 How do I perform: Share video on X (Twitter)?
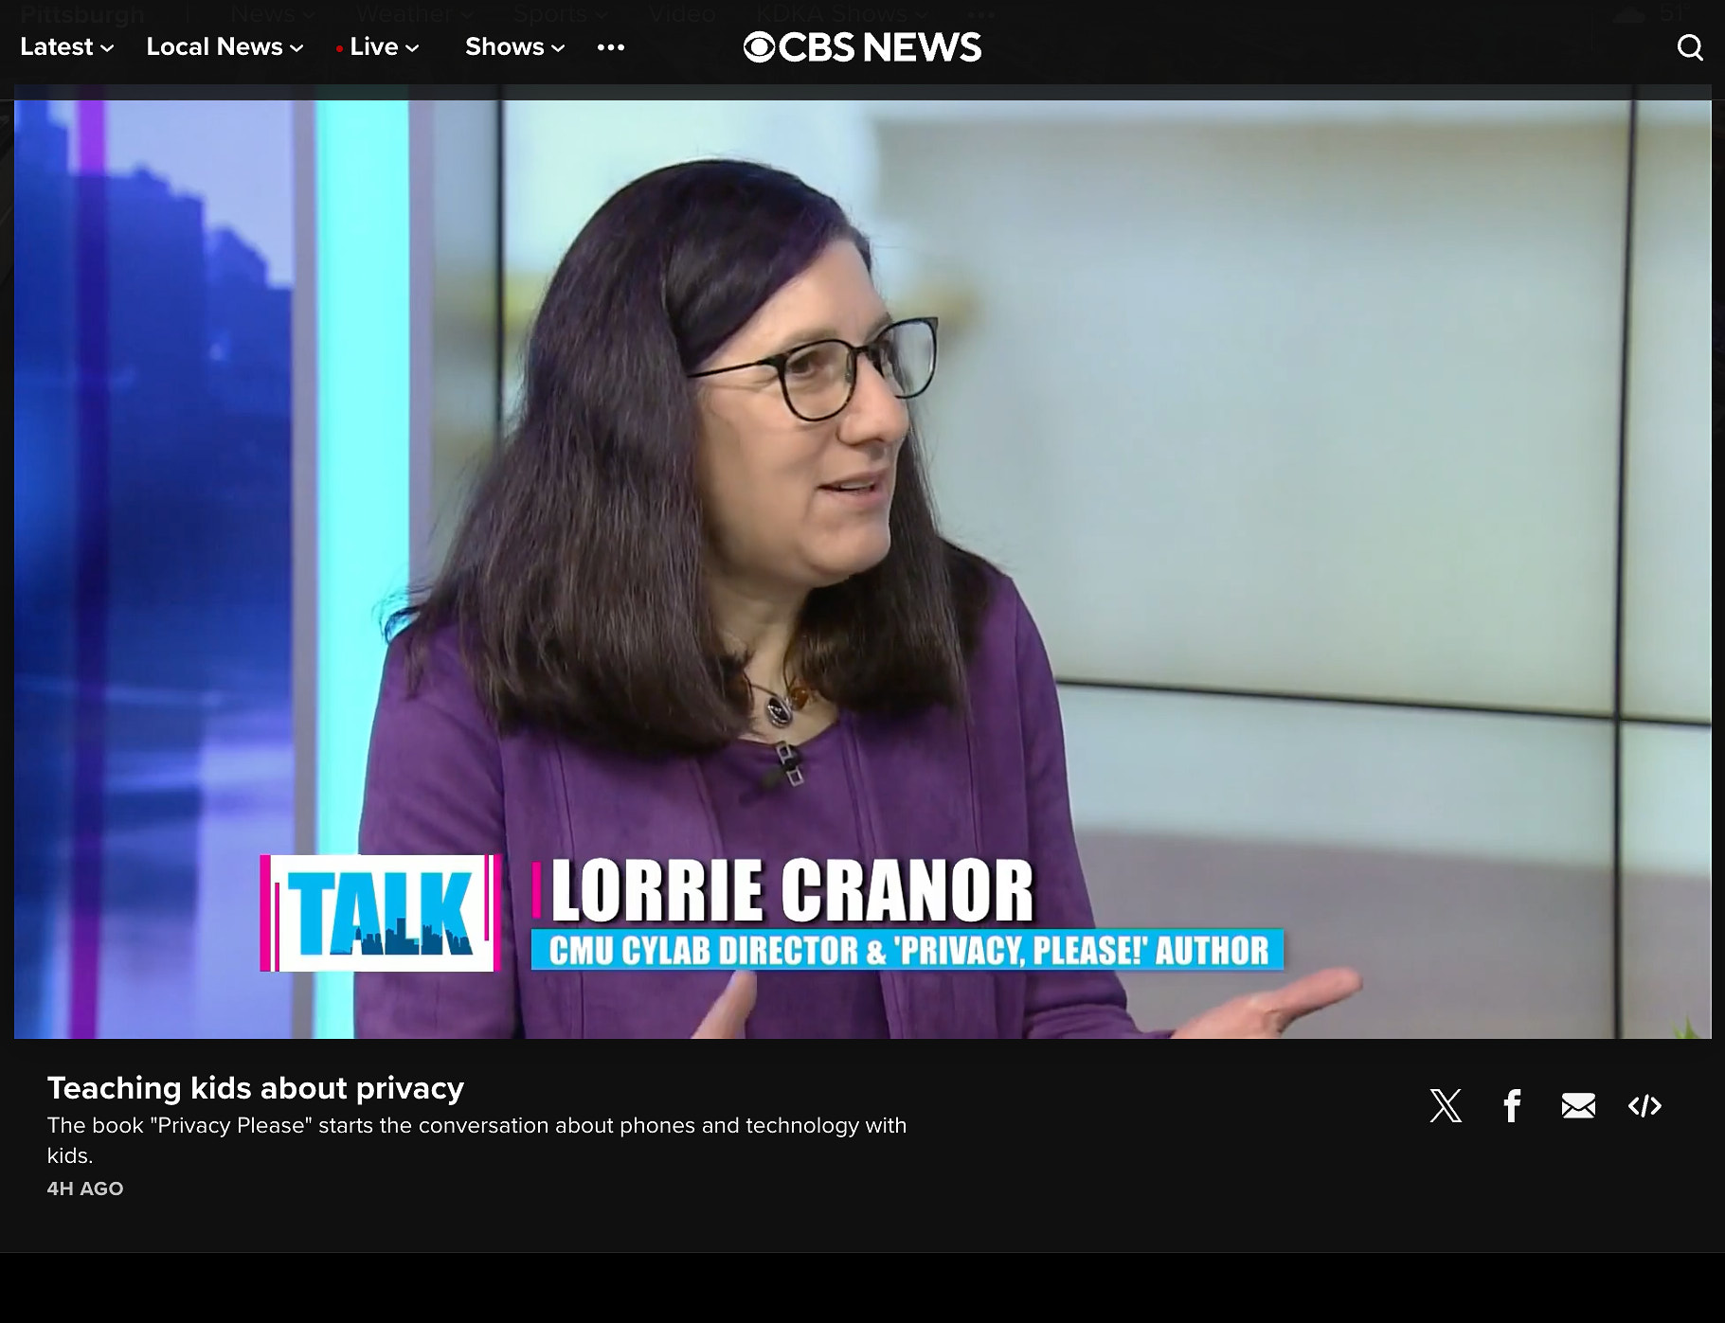tap(1446, 1105)
